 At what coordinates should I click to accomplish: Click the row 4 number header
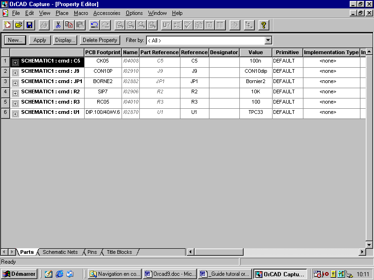coord(5,93)
